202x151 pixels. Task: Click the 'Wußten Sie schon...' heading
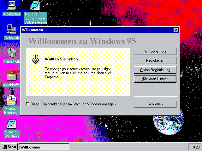point(63,59)
